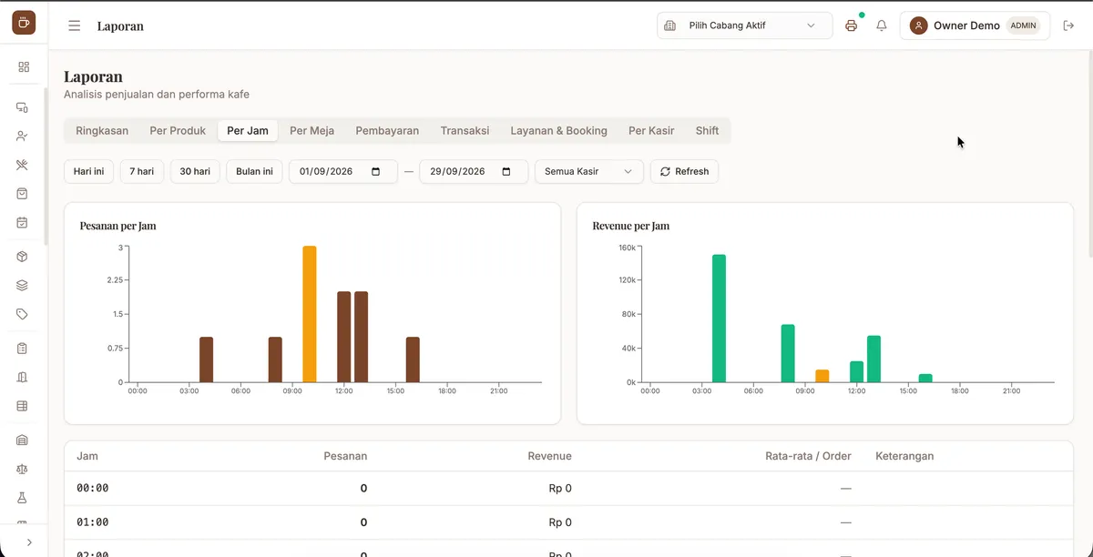
Task: Open the Semua Kasir dropdown
Action: [x=588, y=171]
